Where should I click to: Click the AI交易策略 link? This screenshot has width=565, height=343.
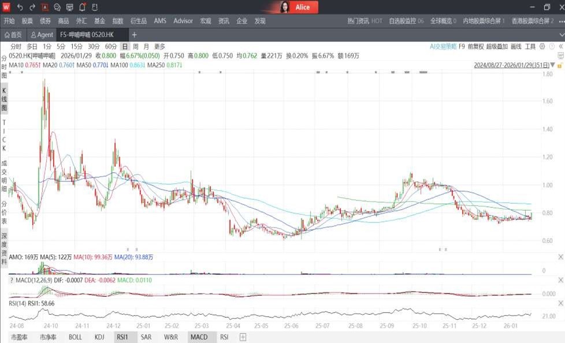(x=443, y=46)
